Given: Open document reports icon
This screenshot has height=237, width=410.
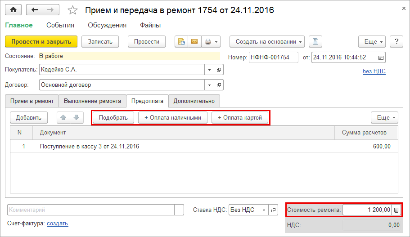Looking at the screenshot, I should [x=315, y=41].
